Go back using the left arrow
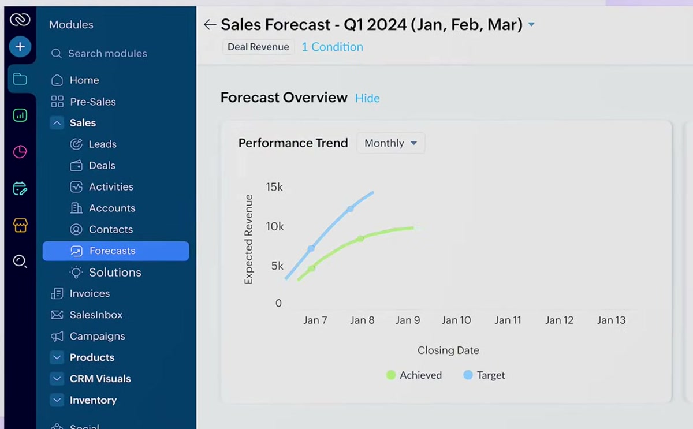 [x=210, y=24]
